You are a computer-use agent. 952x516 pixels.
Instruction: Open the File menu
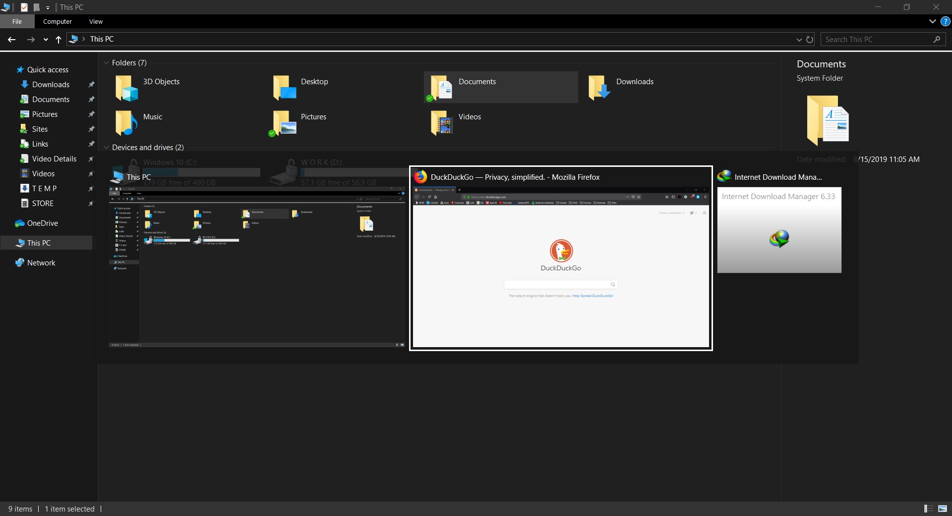pos(17,22)
